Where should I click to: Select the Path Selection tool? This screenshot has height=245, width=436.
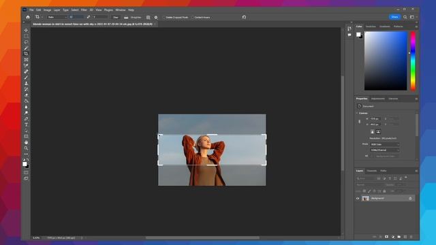[26, 131]
